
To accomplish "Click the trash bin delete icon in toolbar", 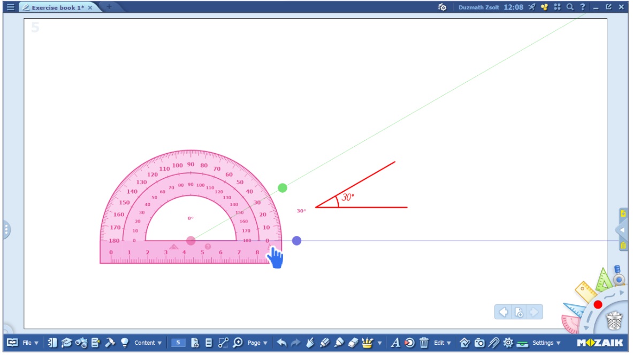I will pyautogui.click(x=424, y=343).
